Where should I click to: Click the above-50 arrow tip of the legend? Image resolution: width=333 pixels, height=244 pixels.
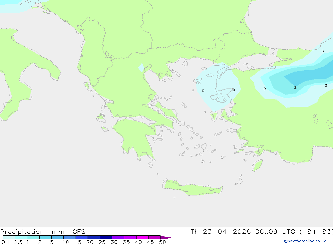[x=166, y=237]
